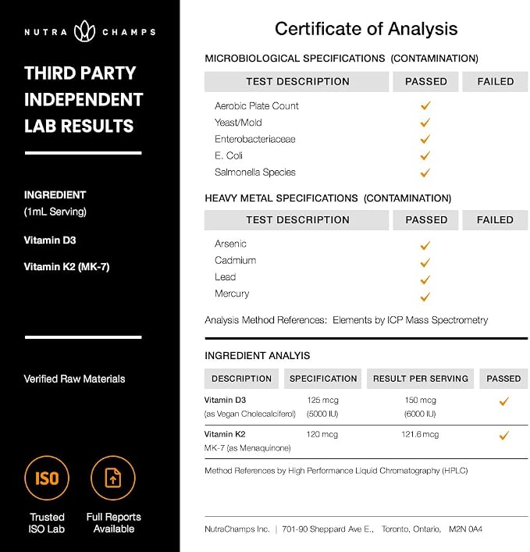Viewport: 530px width, 552px height.
Task: Click the Vitamin D3 passed checkmark
Action: point(504,401)
